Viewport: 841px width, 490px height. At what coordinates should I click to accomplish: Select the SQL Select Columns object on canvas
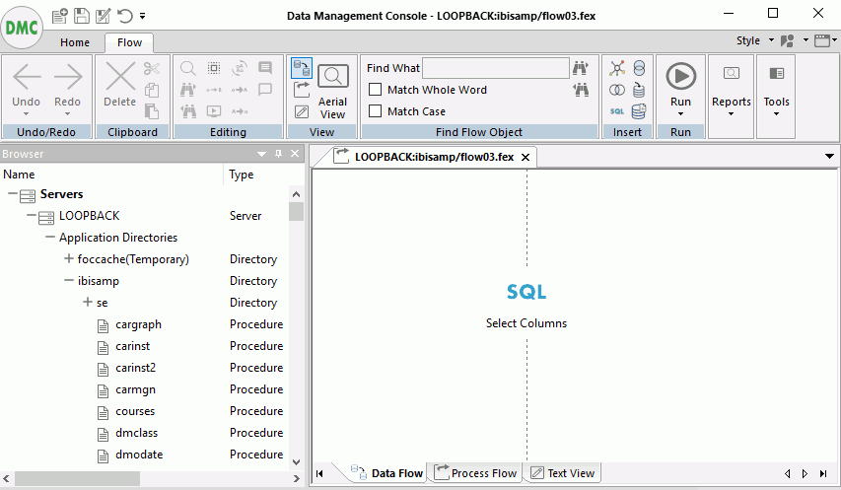click(526, 305)
